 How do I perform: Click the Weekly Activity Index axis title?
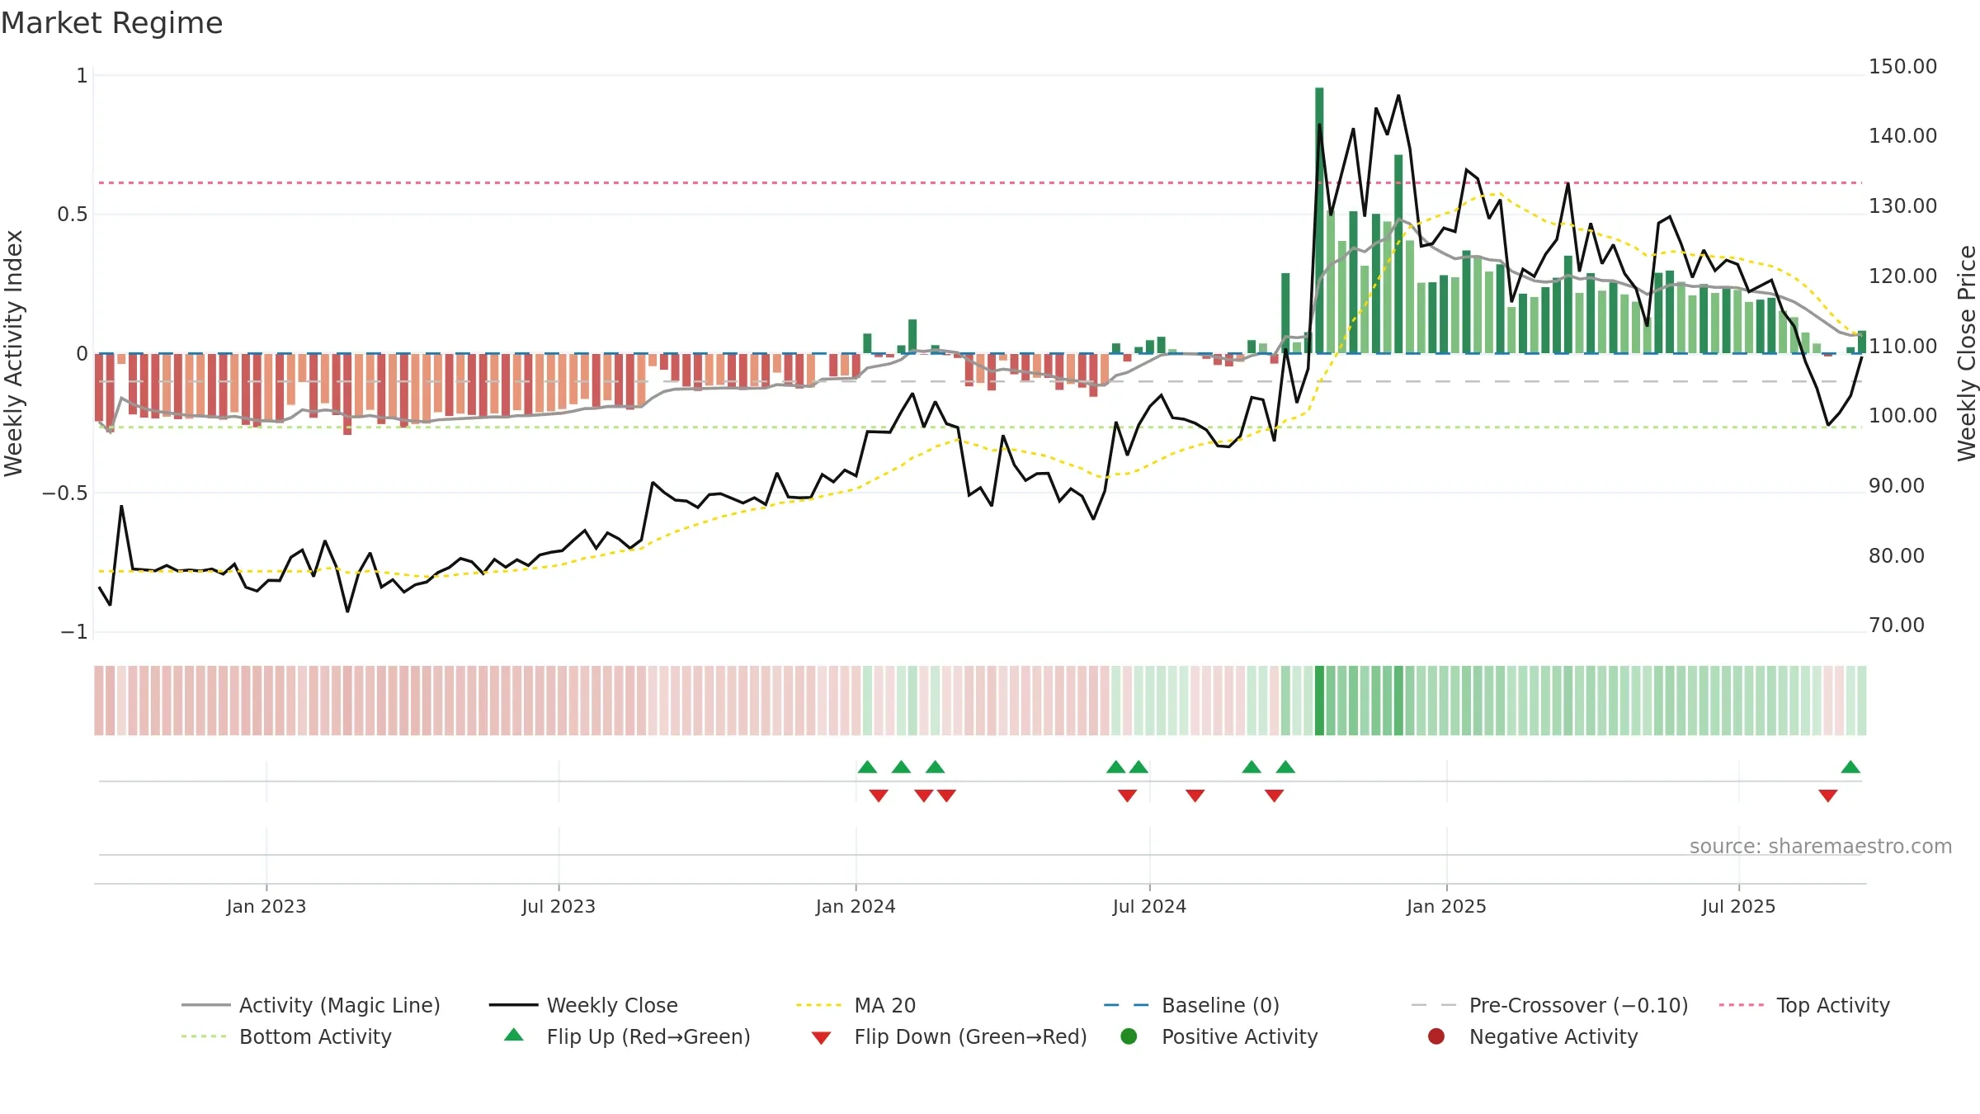pyautogui.click(x=14, y=353)
